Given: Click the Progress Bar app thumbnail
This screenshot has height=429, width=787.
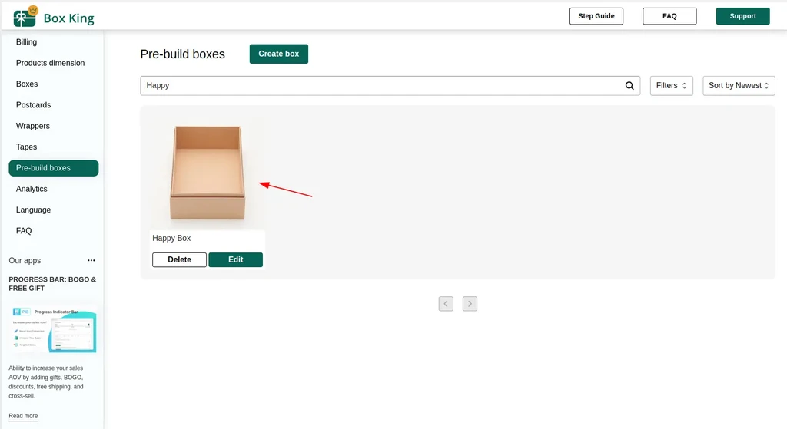Looking at the screenshot, I should click(54, 328).
